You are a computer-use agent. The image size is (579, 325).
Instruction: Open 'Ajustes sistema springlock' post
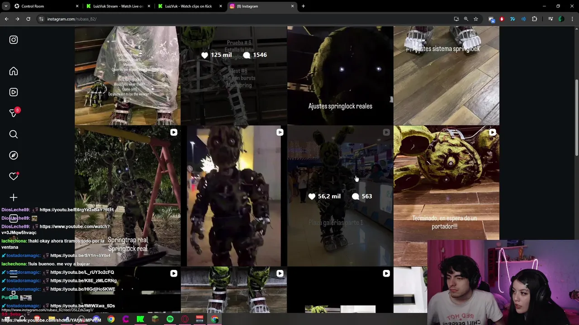[446, 75]
